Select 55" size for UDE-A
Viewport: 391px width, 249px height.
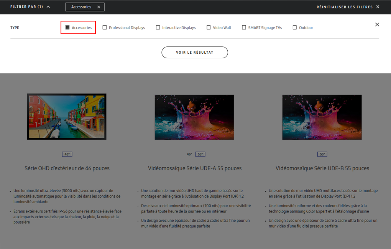[x=200, y=154]
